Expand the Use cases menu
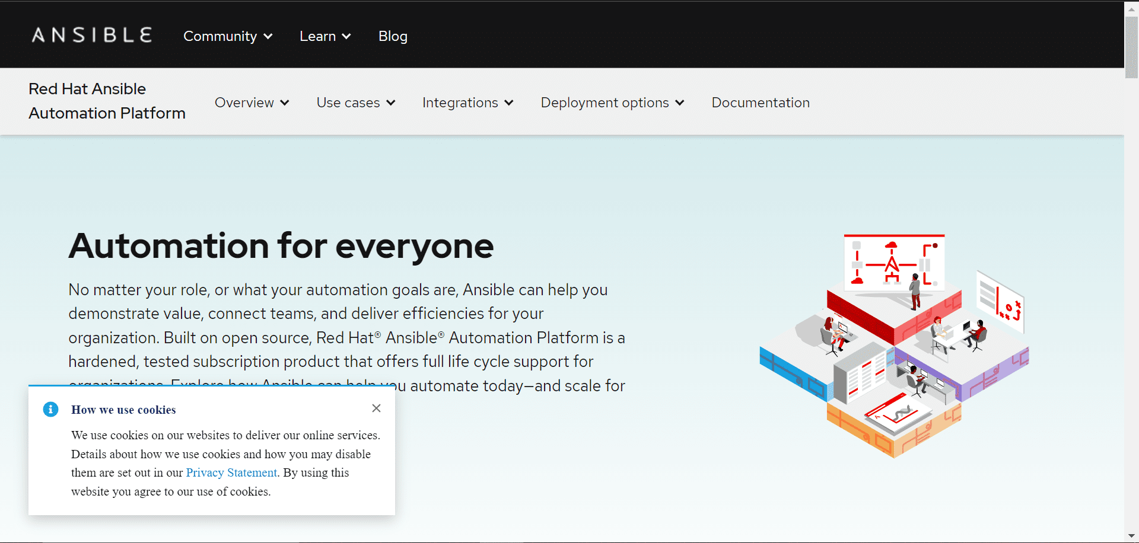Image resolution: width=1139 pixels, height=543 pixels. pos(349,103)
